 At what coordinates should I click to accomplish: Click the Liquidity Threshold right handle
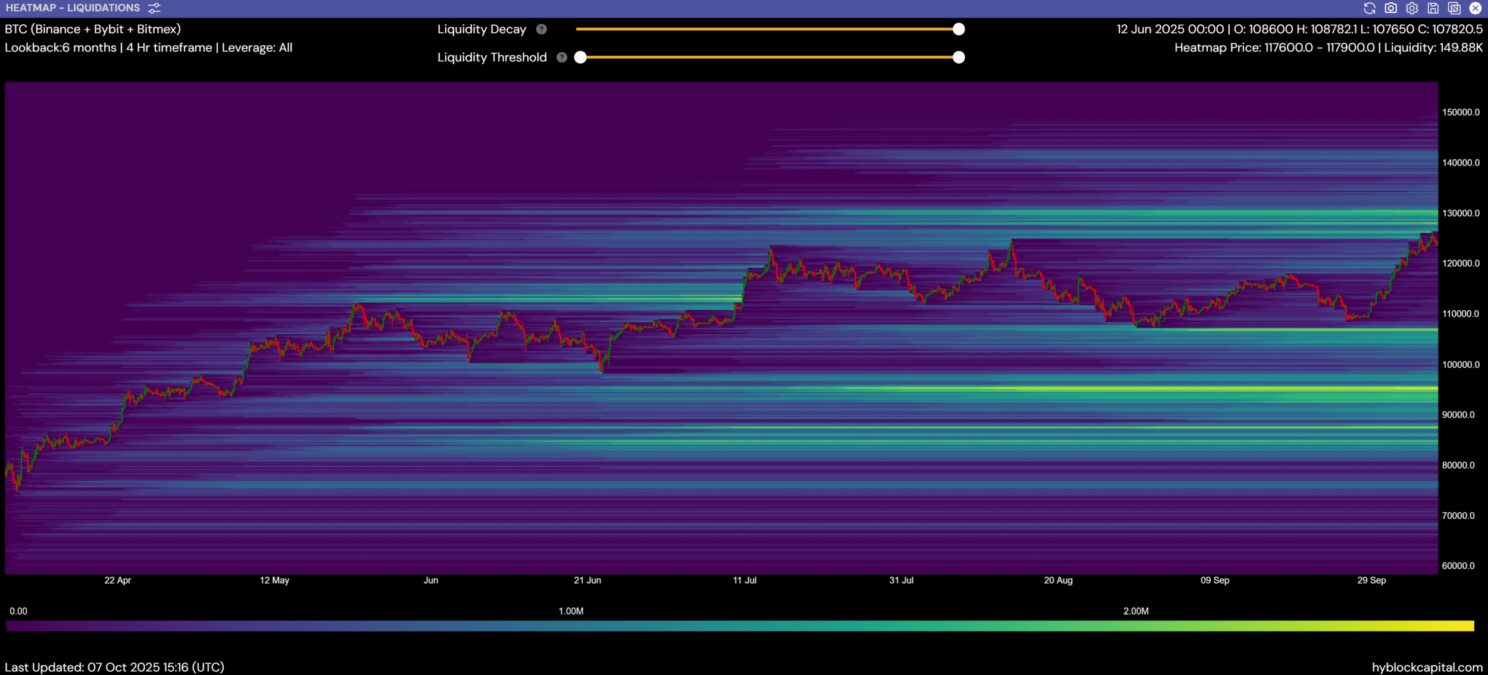(x=958, y=57)
